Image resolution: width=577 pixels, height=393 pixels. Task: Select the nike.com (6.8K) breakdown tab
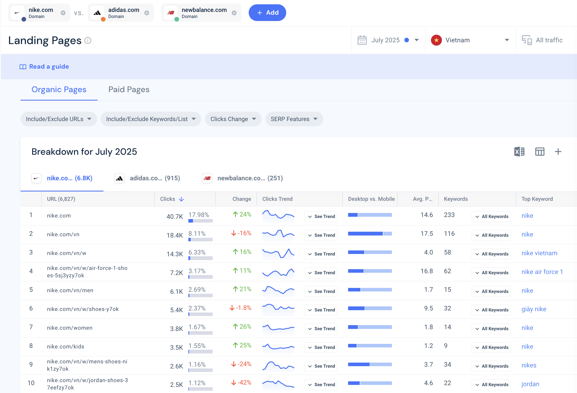(62, 178)
